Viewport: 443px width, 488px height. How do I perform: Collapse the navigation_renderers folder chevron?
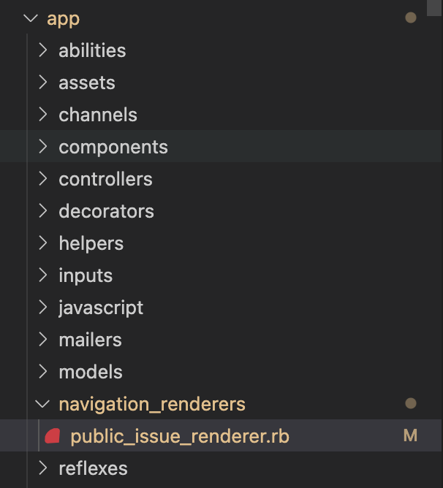(x=43, y=404)
